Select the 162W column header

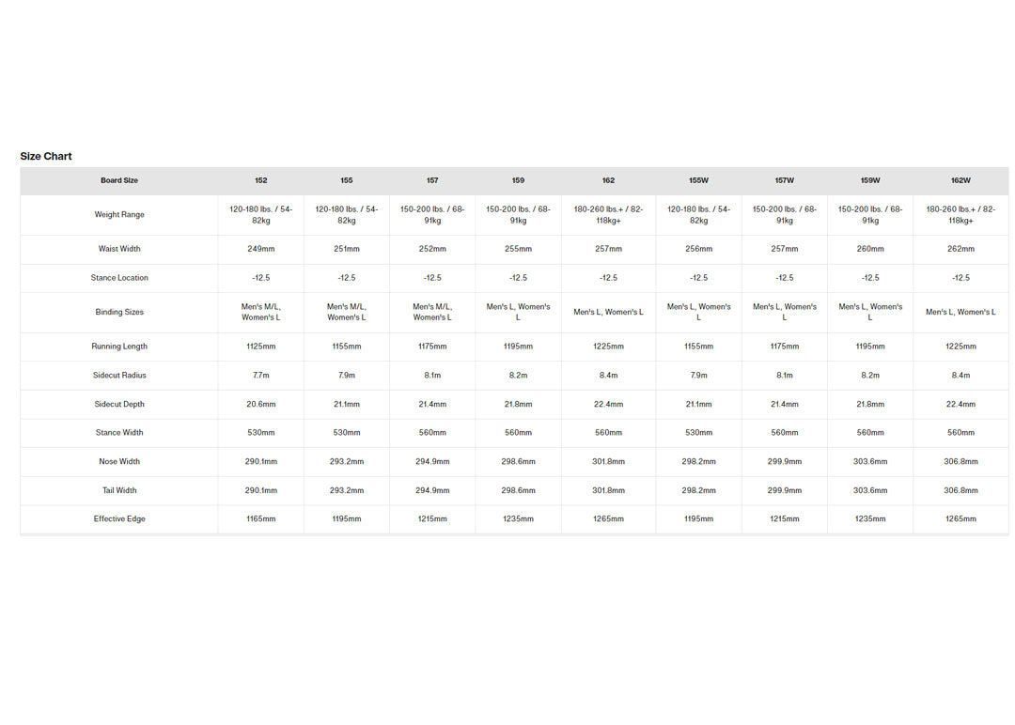tap(960, 180)
